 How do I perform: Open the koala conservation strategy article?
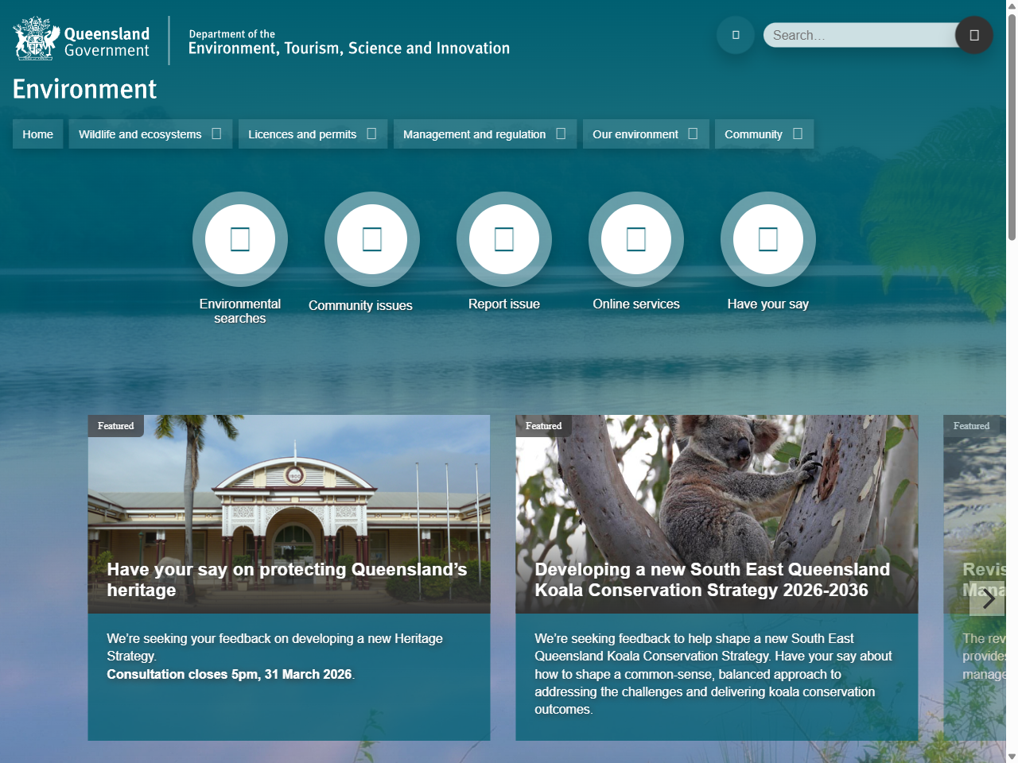point(712,580)
